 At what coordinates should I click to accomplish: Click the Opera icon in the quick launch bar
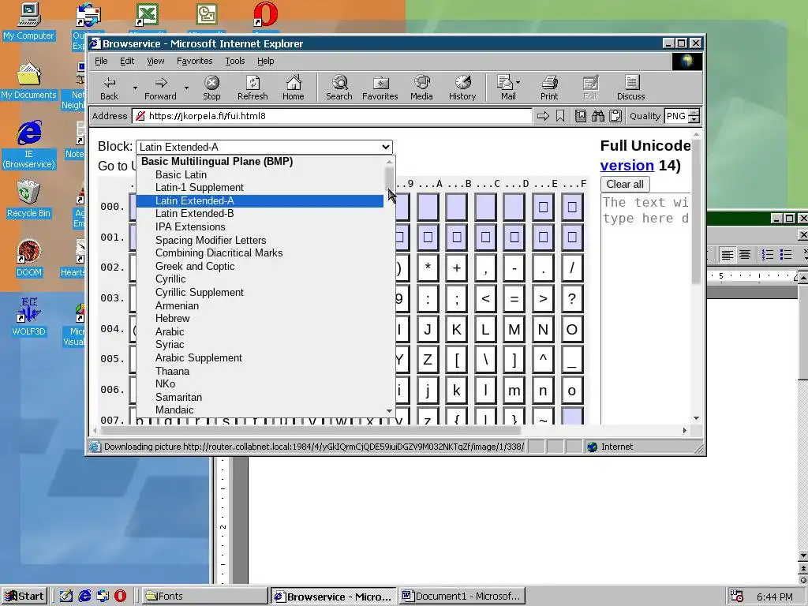coord(120,596)
